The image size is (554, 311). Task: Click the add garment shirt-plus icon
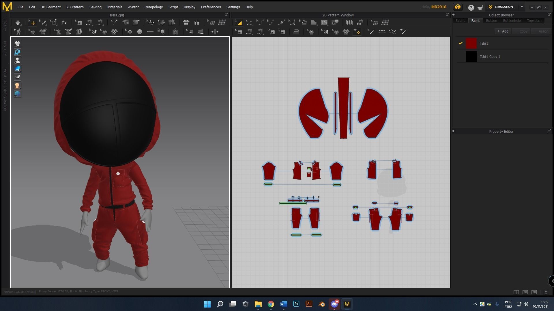click(480, 8)
